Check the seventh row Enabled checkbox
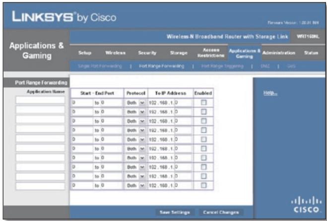The height and width of the screenshot is (221, 327). [x=203, y=158]
